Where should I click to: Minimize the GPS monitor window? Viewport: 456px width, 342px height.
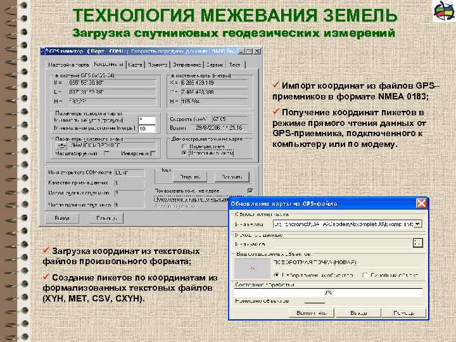[x=241, y=51]
